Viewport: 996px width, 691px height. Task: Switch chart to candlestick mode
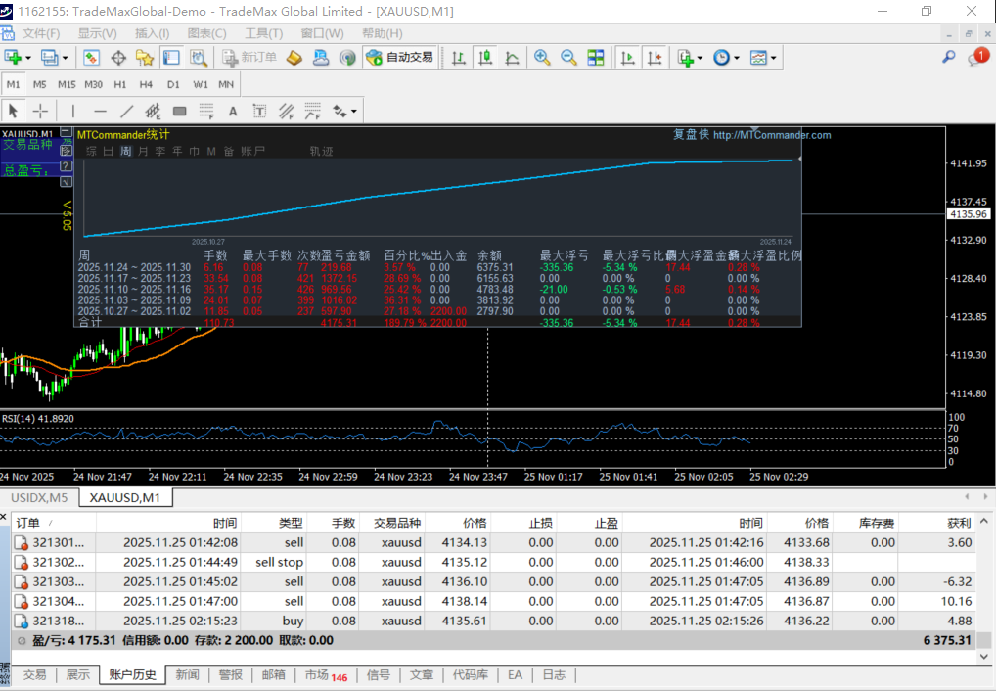(485, 58)
